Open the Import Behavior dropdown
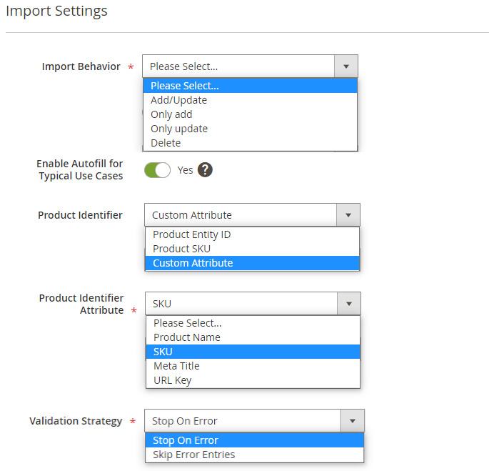The height and width of the screenshot is (471, 489). (x=250, y=66)
